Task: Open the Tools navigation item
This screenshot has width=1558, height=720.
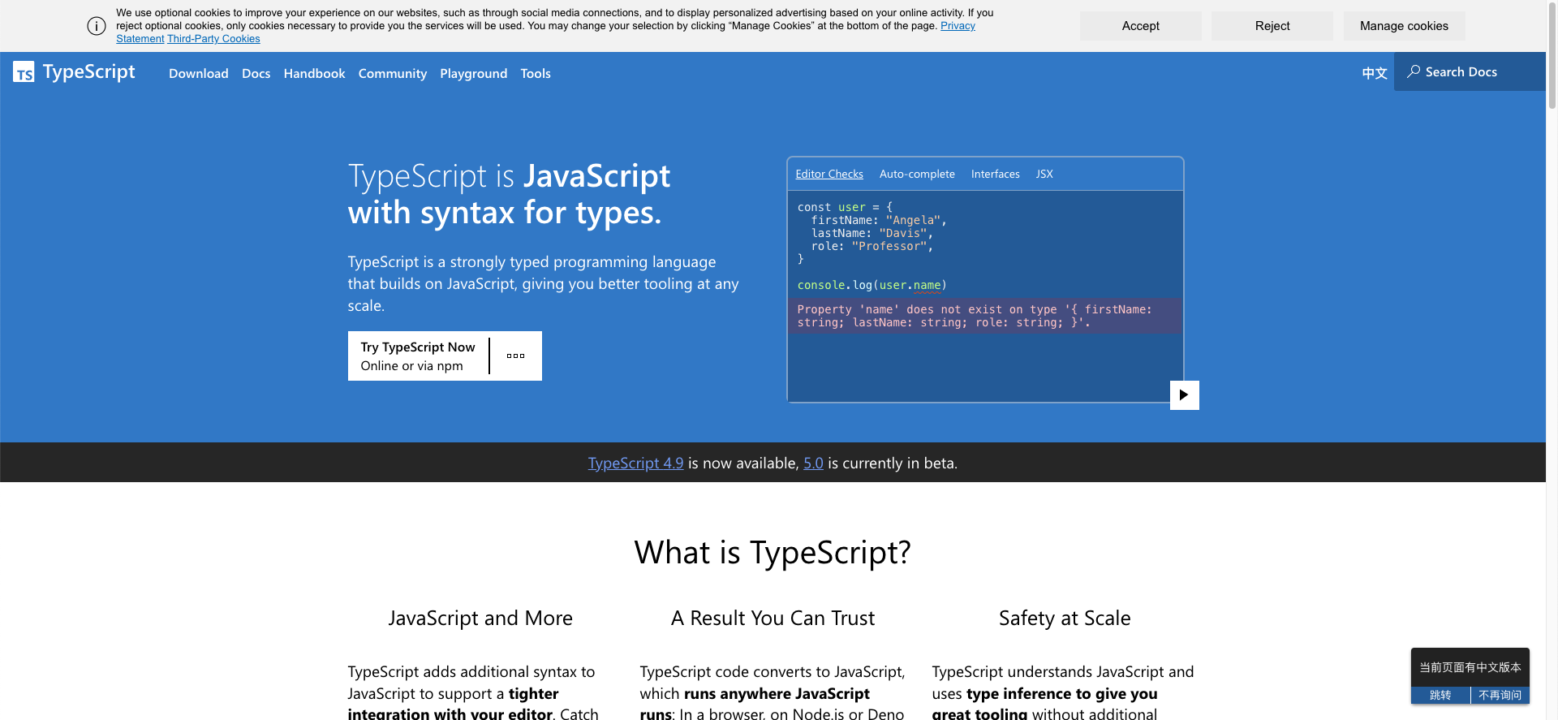Action: [x=536, y=73]
